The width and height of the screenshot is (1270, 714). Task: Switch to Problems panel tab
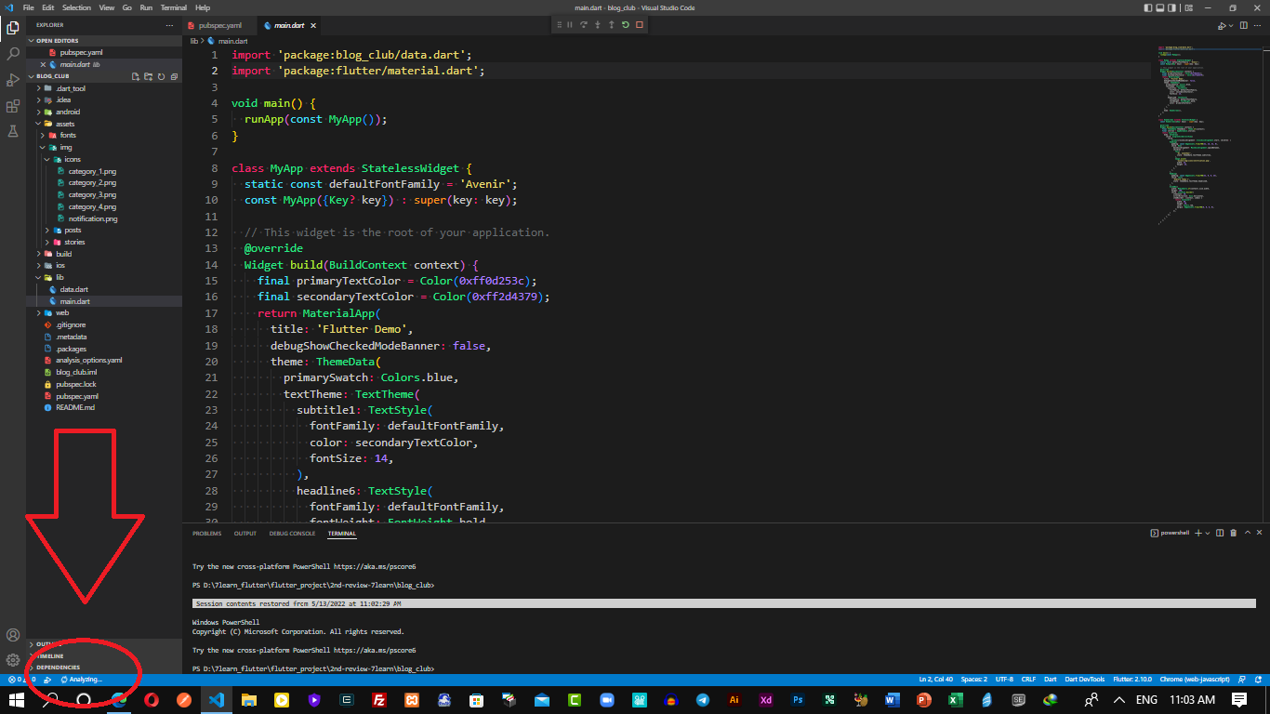tap(206, 534)
